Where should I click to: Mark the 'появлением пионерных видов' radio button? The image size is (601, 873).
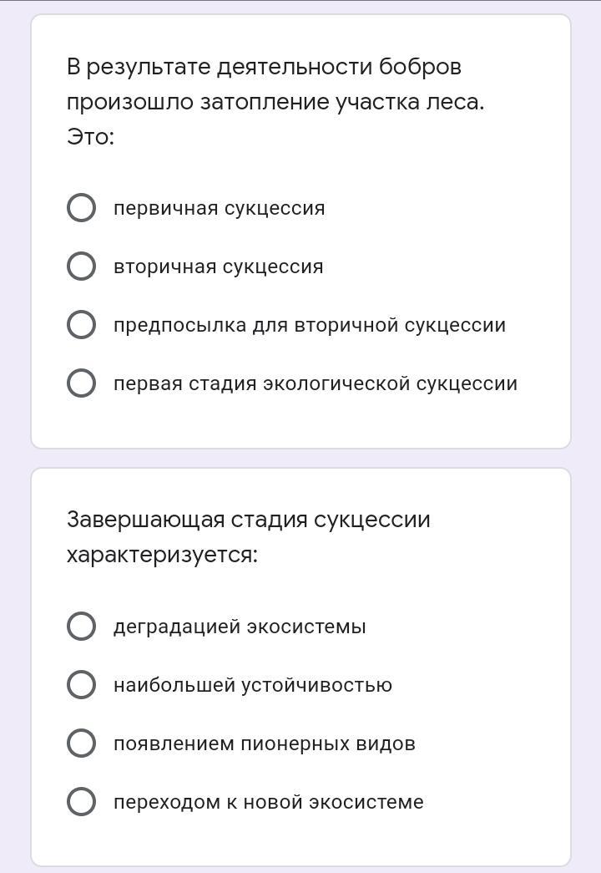81,744
